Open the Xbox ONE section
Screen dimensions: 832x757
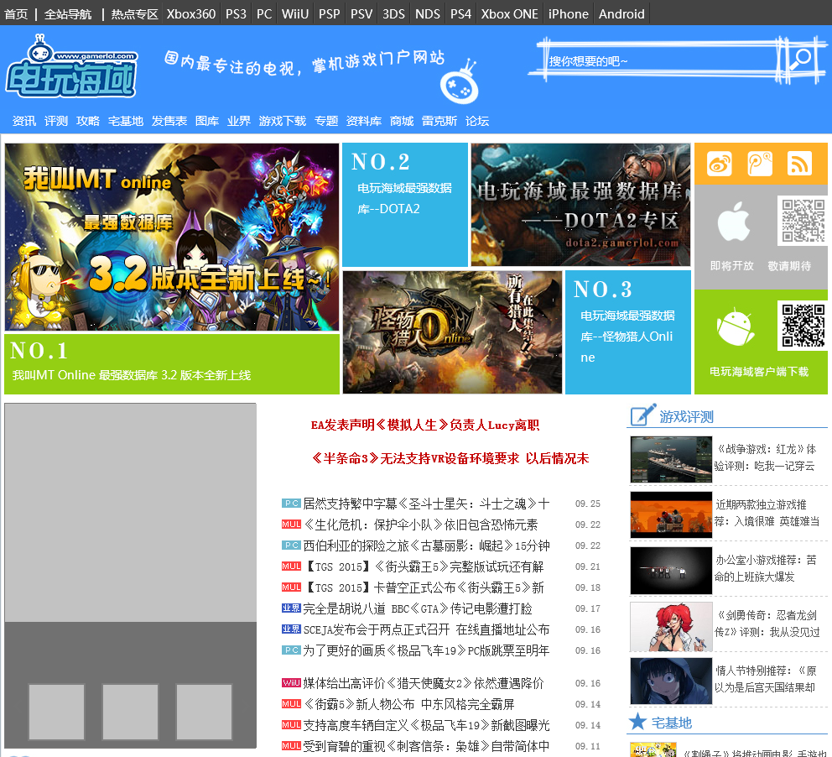(x=509, y=13)
